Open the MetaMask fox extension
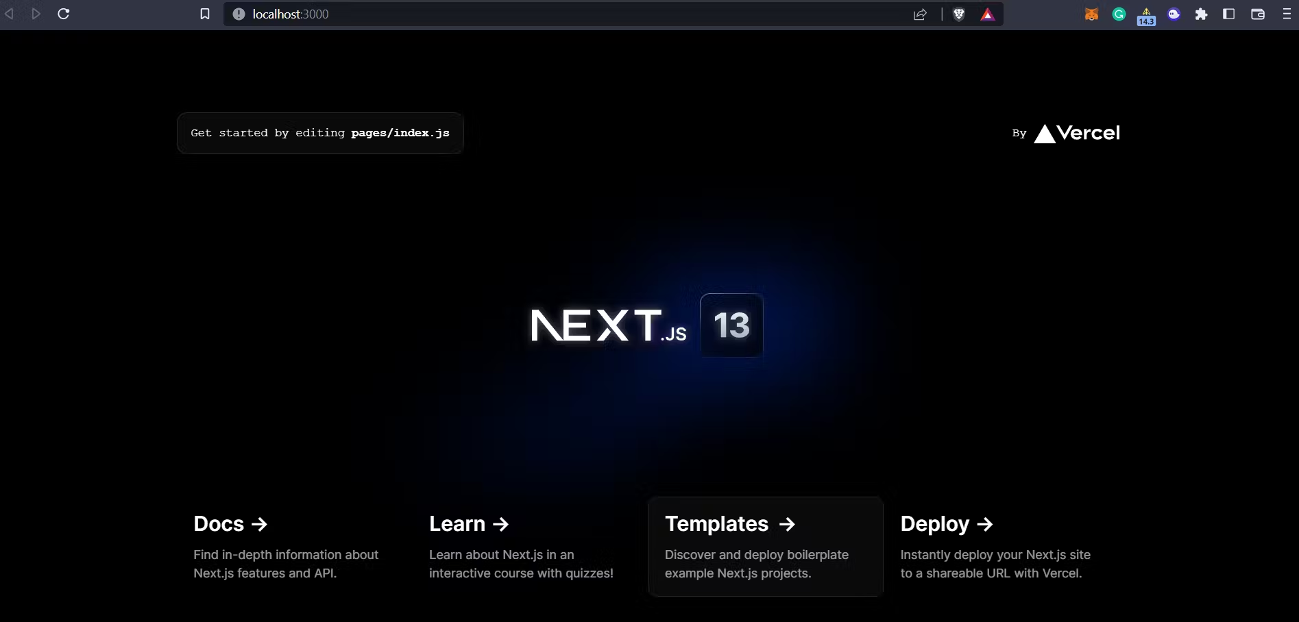1299x622 pixels. pos(1091,14)
